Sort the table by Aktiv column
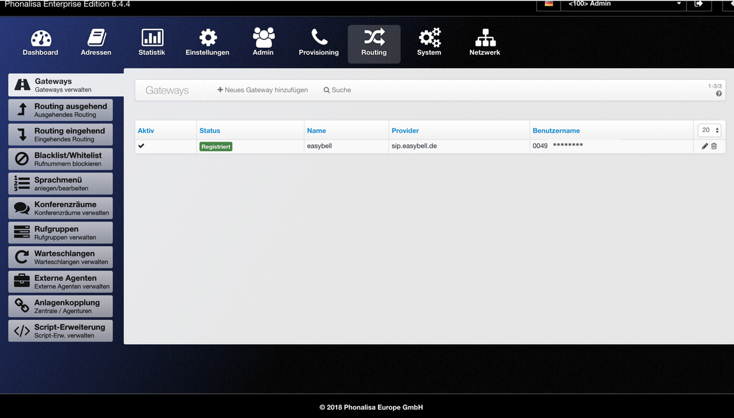Image resolution: width=734 pixels, height=418 pixels. tap(146, 131)
